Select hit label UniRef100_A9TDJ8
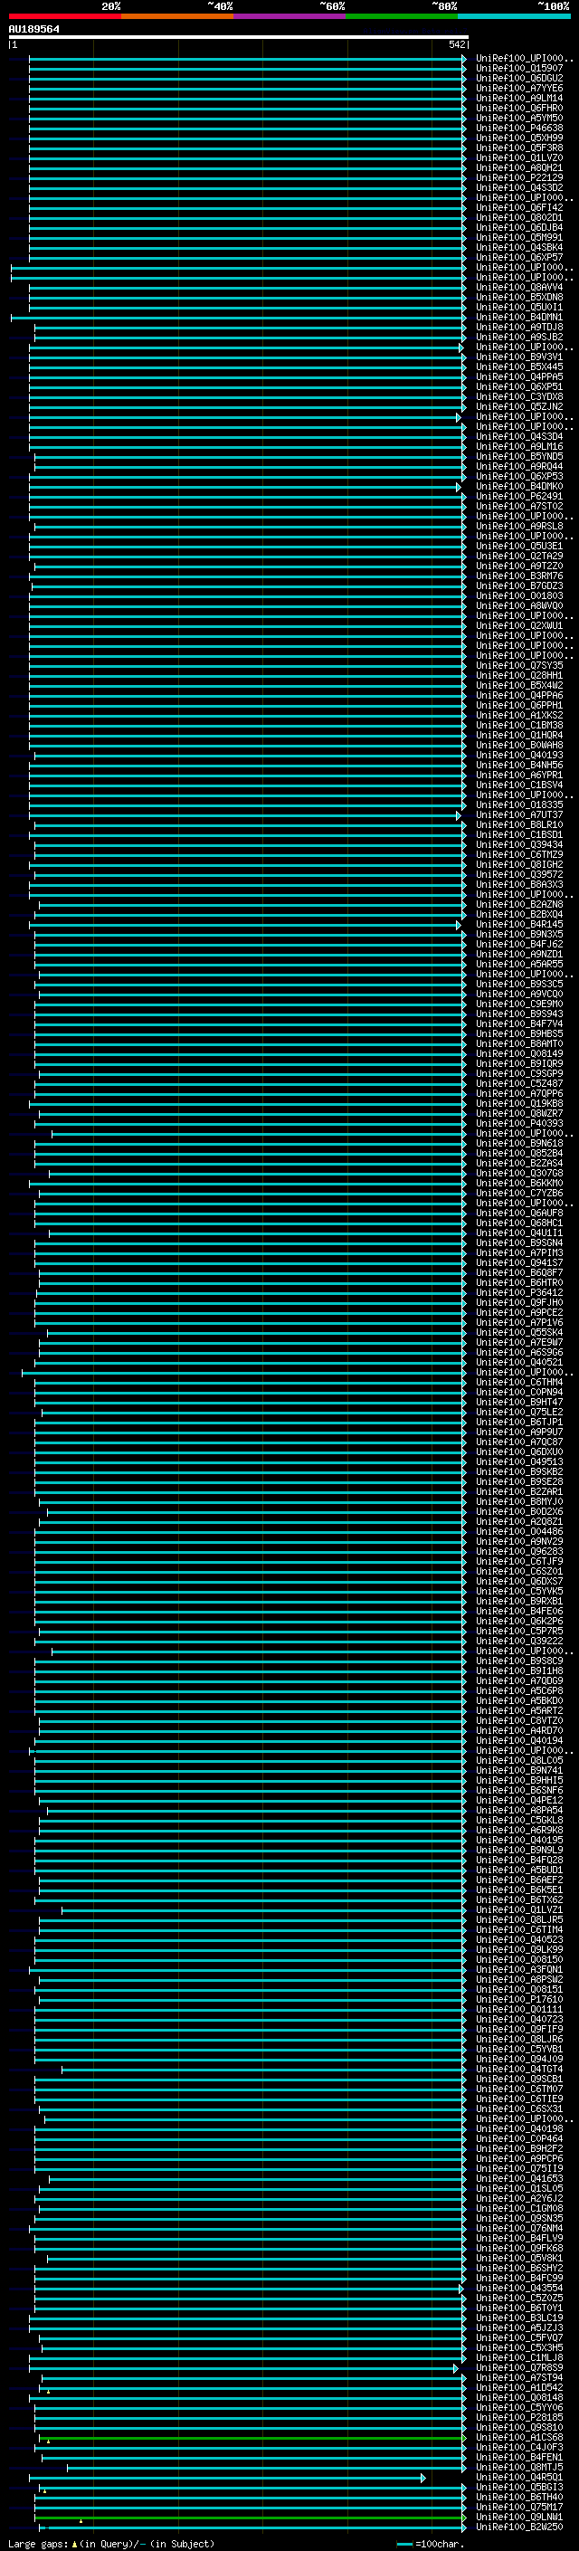Viewport: 579px width, 2551px height. pos(519,327)
